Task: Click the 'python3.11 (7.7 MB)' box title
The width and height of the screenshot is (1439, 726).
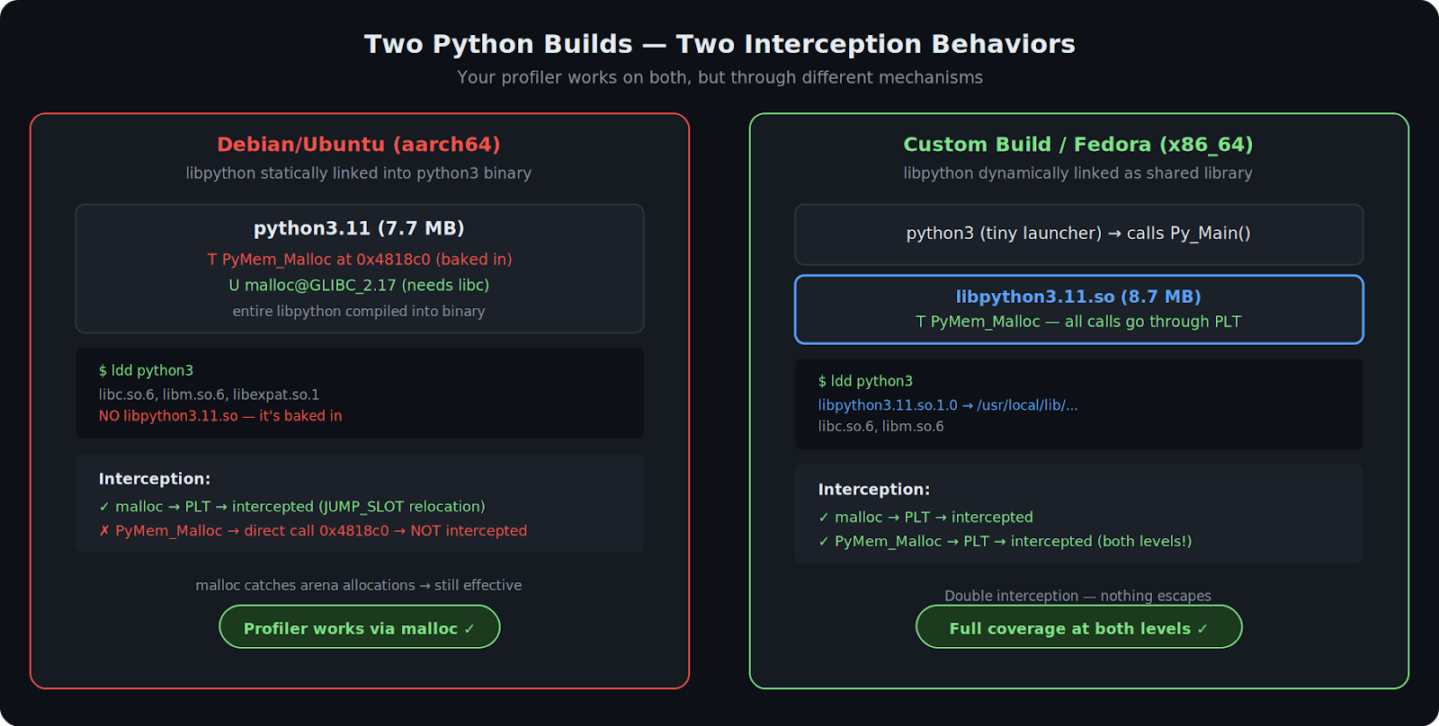Action: (359, 228)
